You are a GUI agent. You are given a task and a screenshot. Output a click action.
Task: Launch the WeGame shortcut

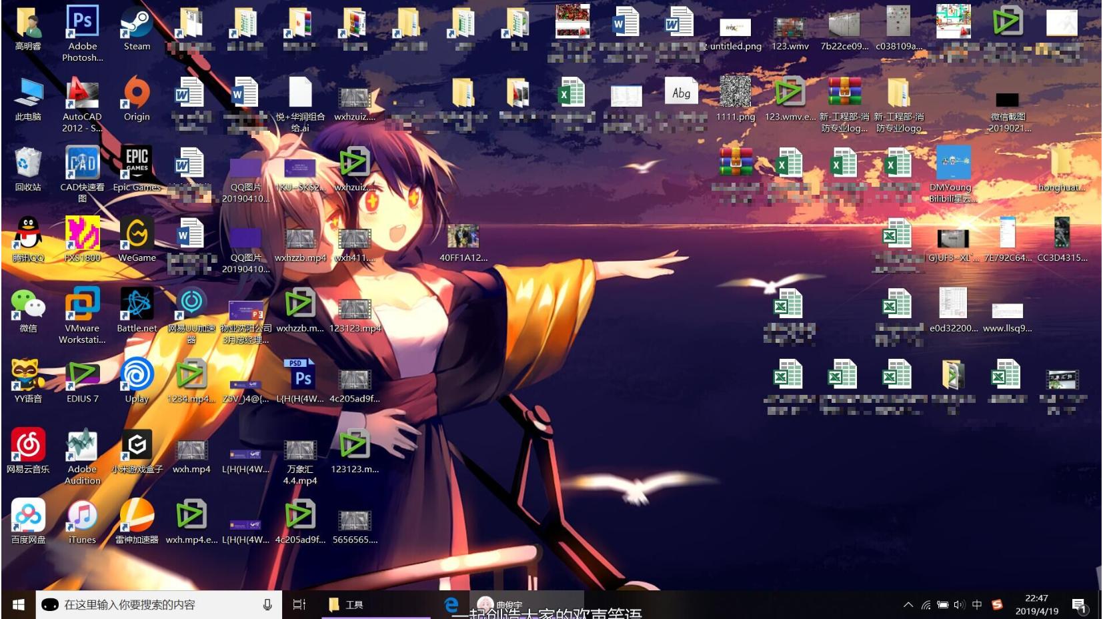coord(137,240)
